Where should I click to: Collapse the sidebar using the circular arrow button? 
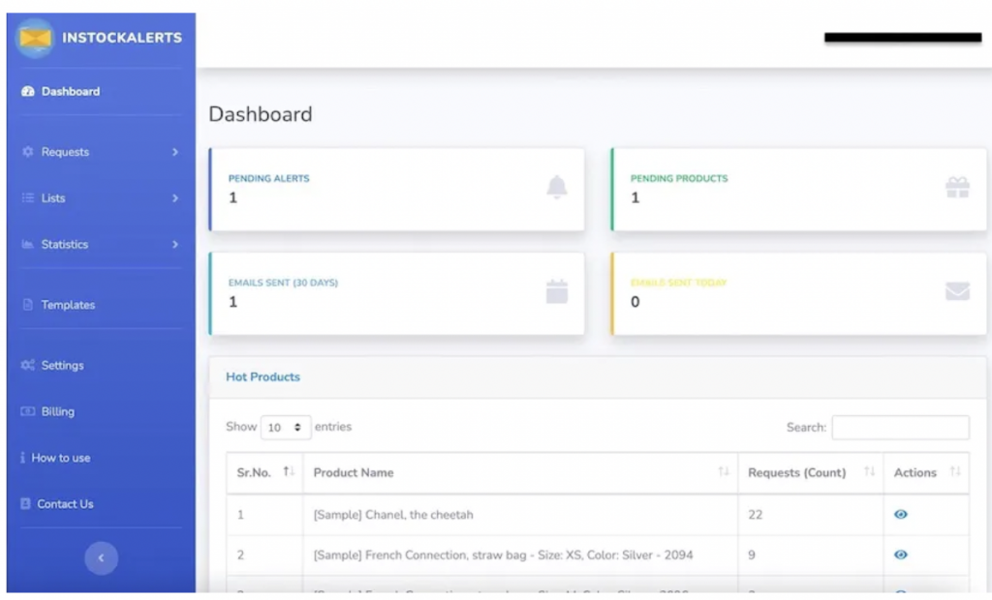[102, 558]
